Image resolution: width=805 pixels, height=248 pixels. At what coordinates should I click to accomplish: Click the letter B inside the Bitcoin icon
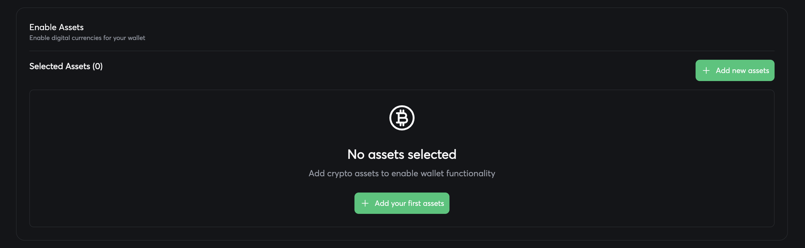pos(402,118)
